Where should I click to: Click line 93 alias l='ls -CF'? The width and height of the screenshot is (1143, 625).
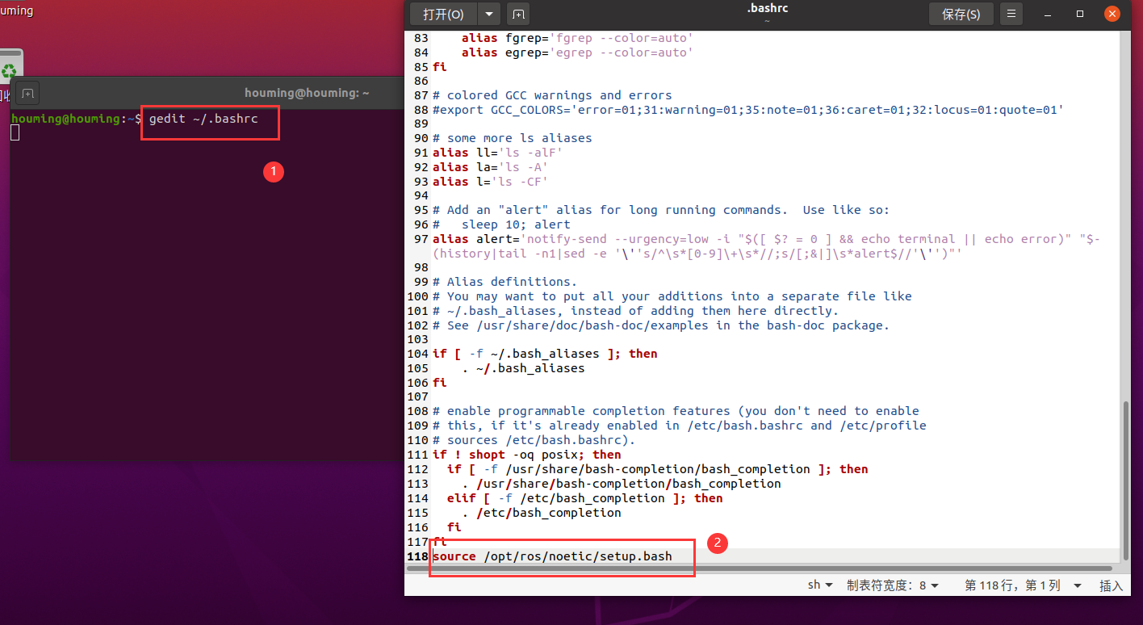pyautogui.click(x=490, y=181)
